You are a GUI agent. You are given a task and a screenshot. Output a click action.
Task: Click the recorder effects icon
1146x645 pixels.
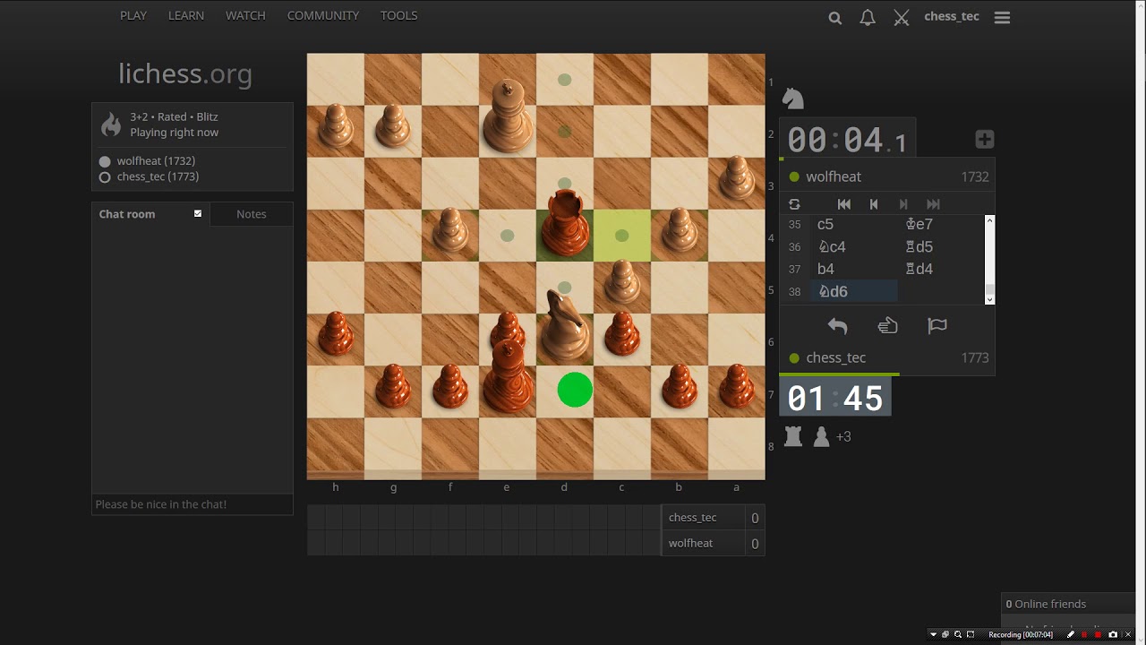coord(945,634)
